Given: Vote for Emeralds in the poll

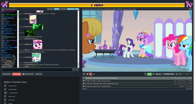Looking at the screenshot, I should point(5,100).
